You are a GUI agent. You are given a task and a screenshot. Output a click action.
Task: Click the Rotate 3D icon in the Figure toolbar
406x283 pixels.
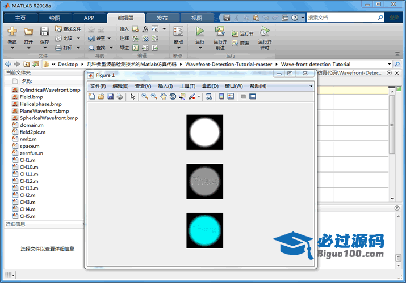click(173, 97)
